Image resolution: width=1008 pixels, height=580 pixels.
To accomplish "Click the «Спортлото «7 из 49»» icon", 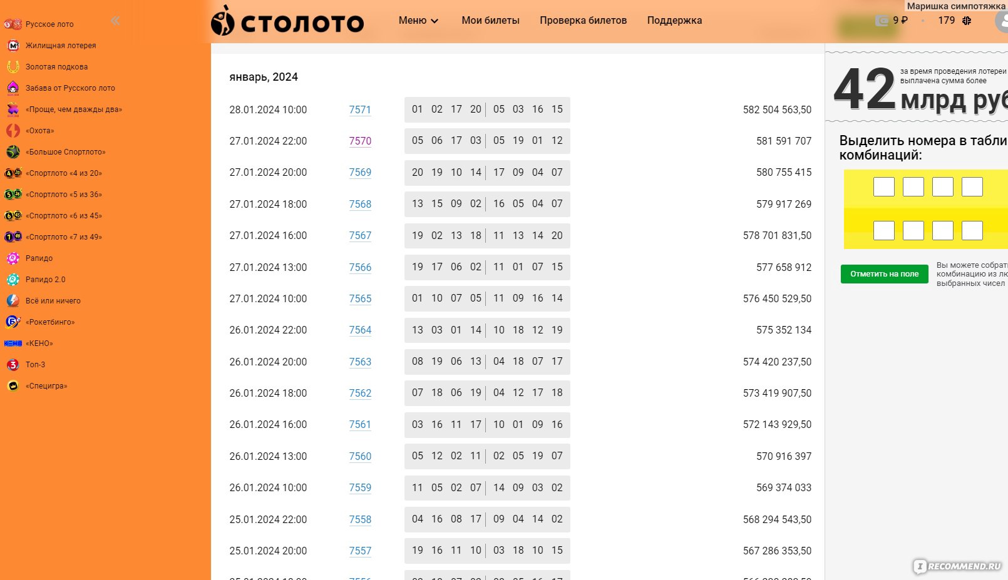I will click(x=13, y=237).
